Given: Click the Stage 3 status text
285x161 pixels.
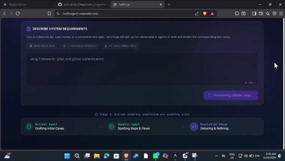Looking at the screenshot, I should pyautogui.click(x=145, y=114).
